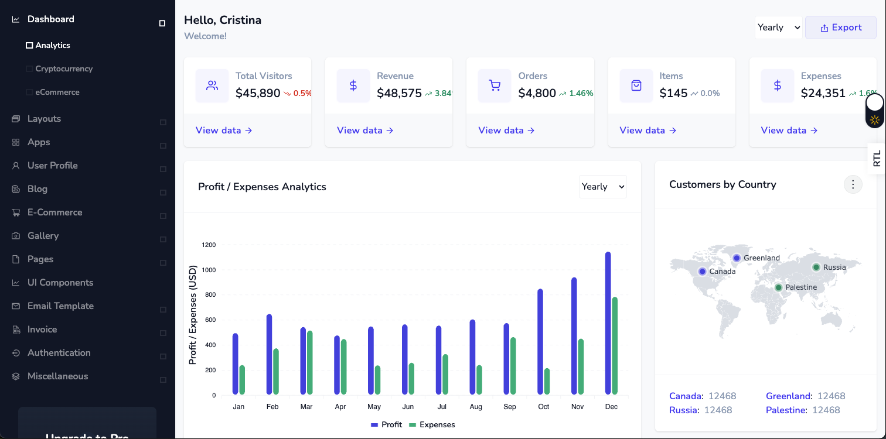Click the Gallery camera icon in sidebar
886x439 pixels.
click(x=16, y=236)
